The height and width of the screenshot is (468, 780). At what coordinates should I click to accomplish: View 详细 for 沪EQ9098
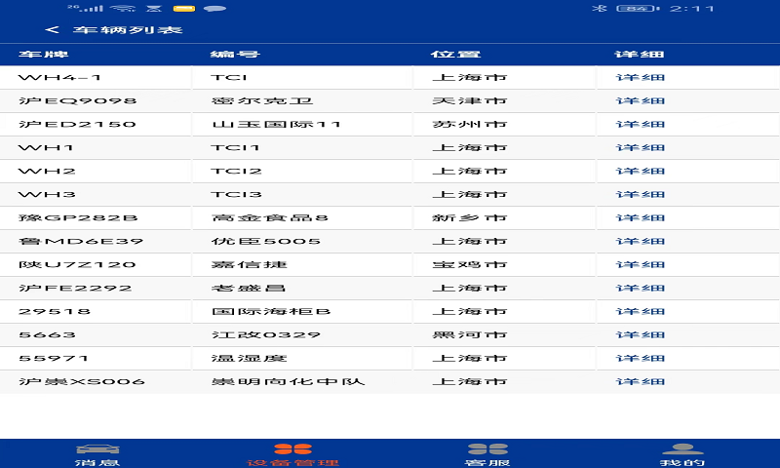point(641,100)
